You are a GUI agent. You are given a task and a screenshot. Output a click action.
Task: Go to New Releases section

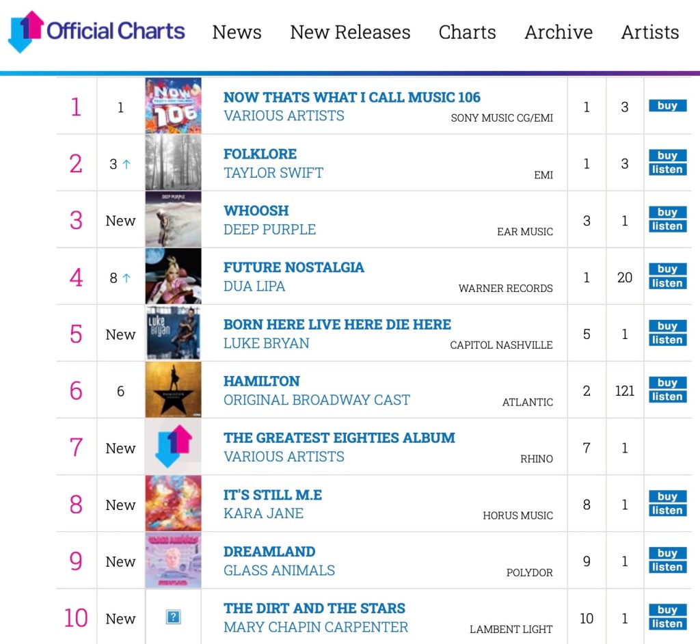click(x=350, y=32)
